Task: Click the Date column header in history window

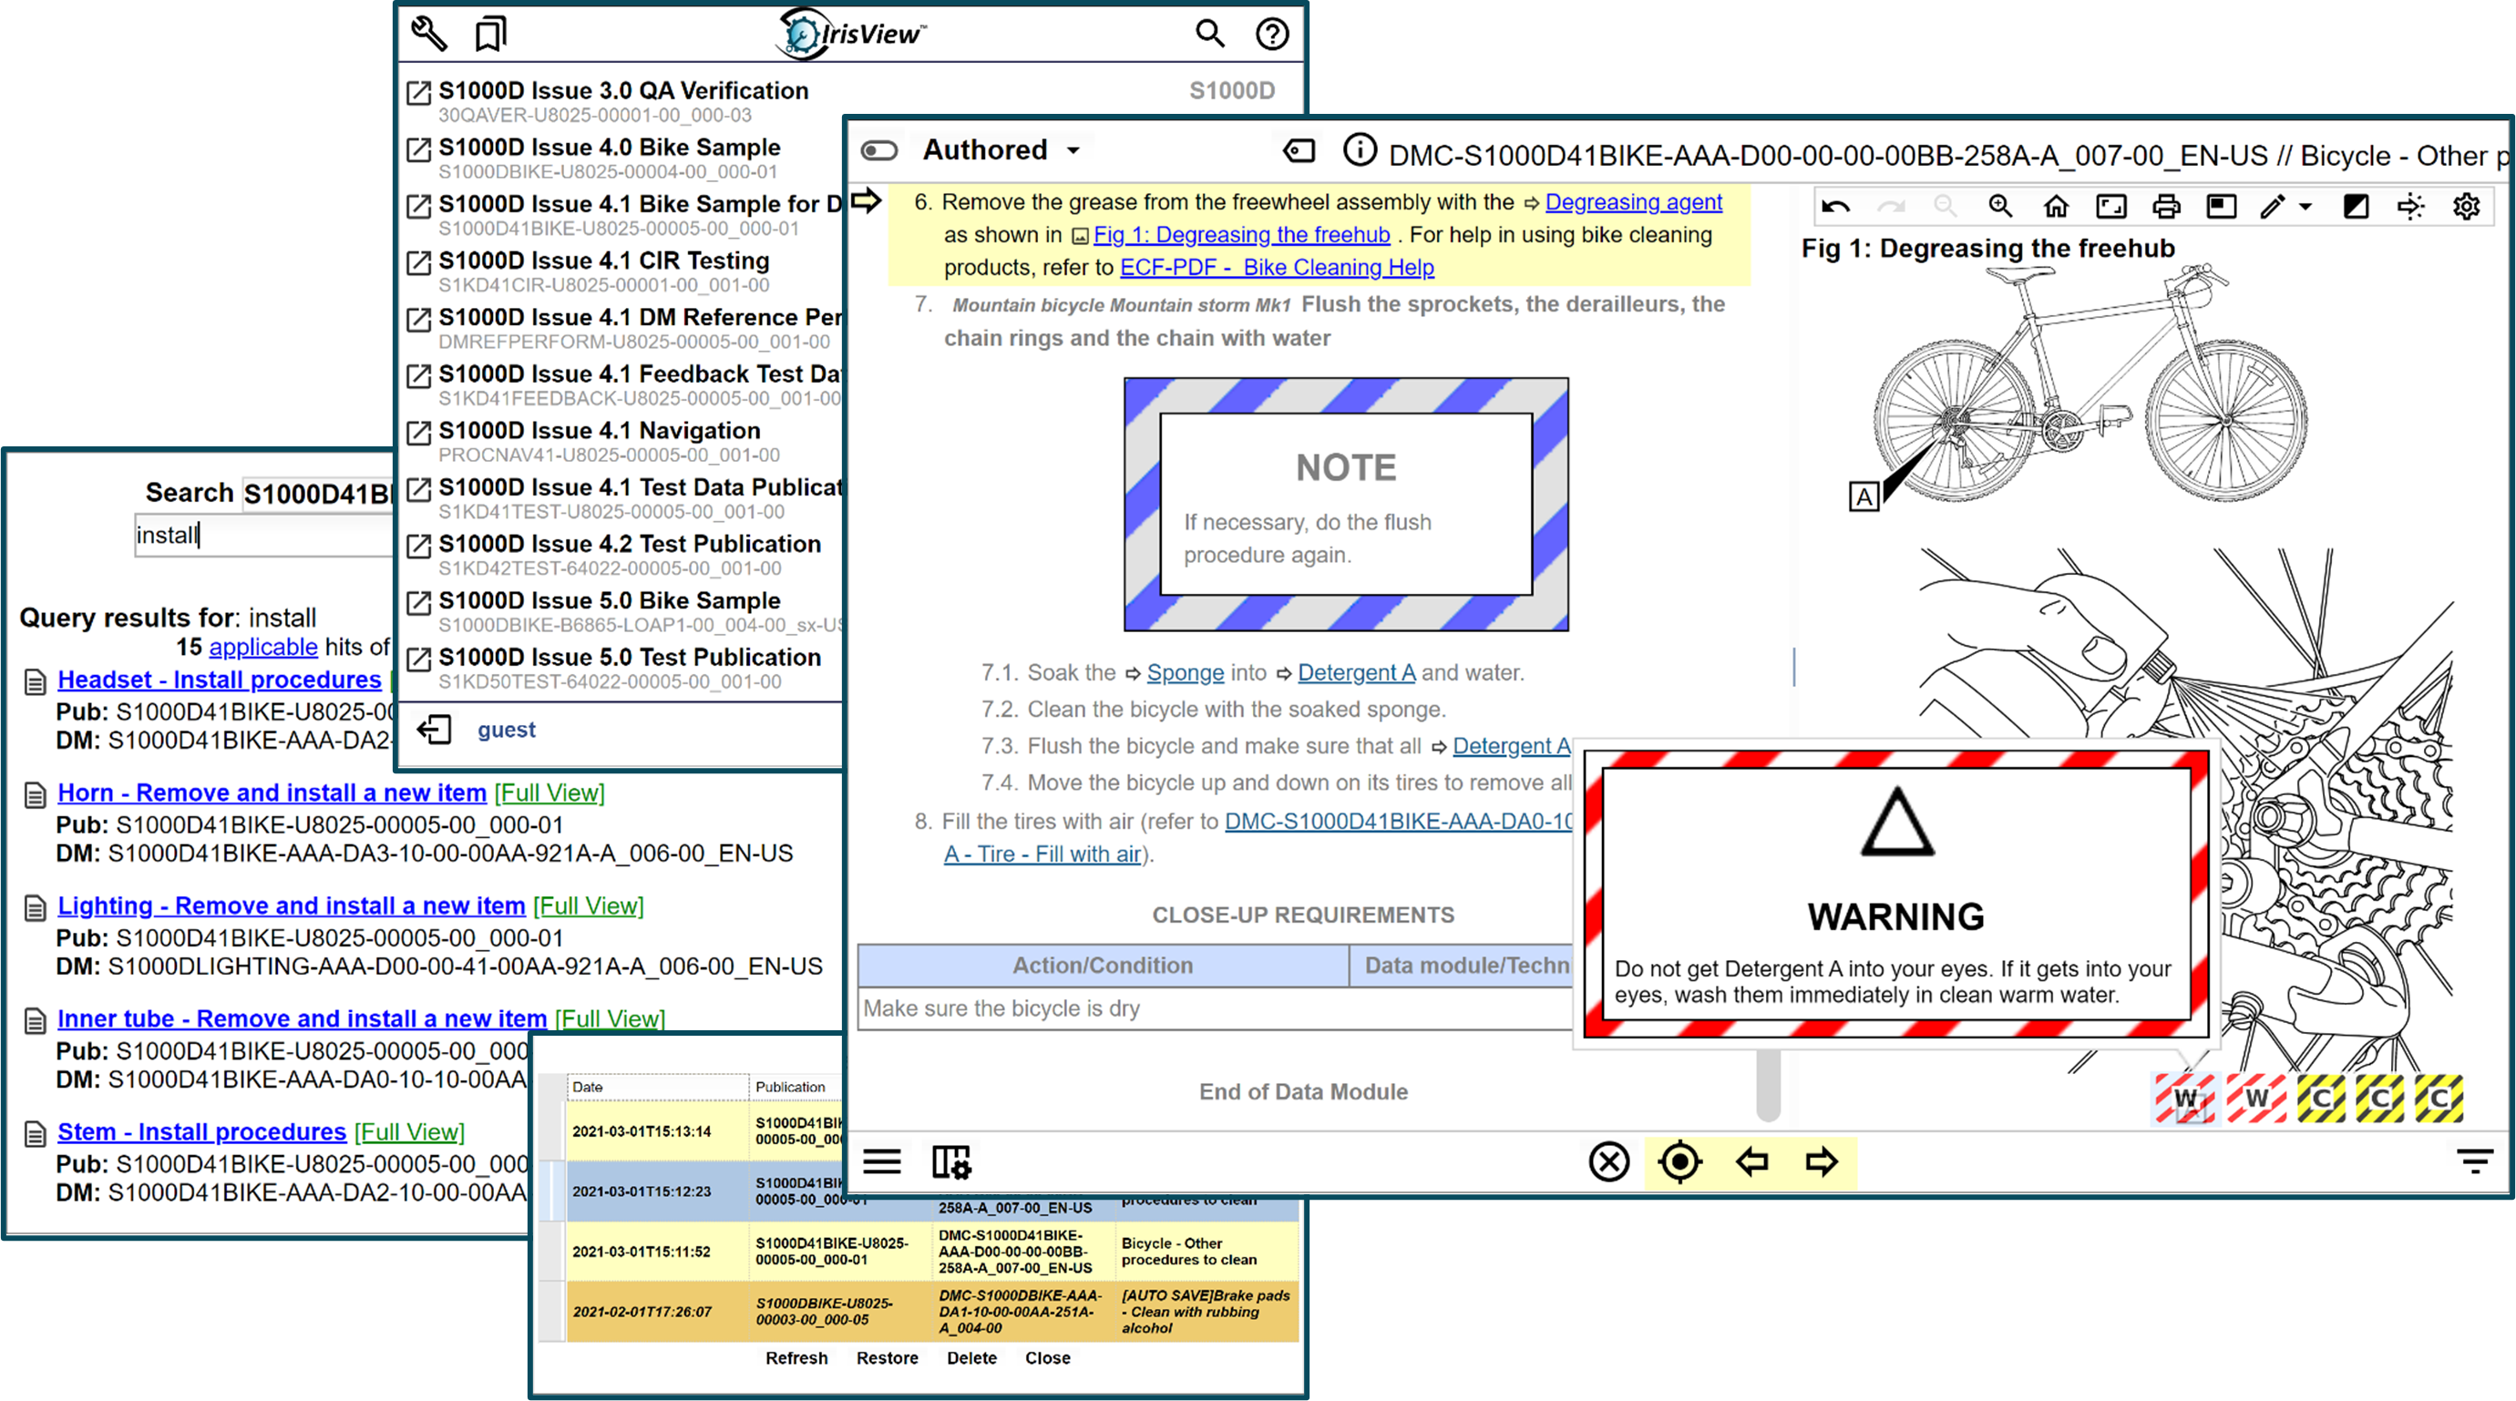Action: [x=656, y=1088]
